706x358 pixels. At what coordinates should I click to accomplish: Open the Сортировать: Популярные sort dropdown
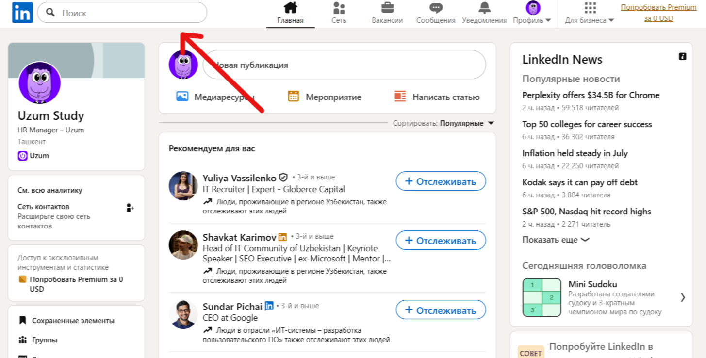pyautogui.click(x=443, y=123)
